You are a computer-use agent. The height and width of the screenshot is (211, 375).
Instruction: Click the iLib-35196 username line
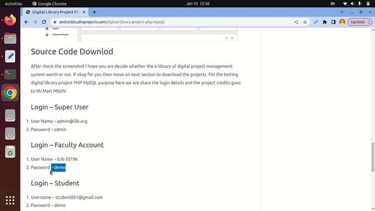click(x=54, y=159)
